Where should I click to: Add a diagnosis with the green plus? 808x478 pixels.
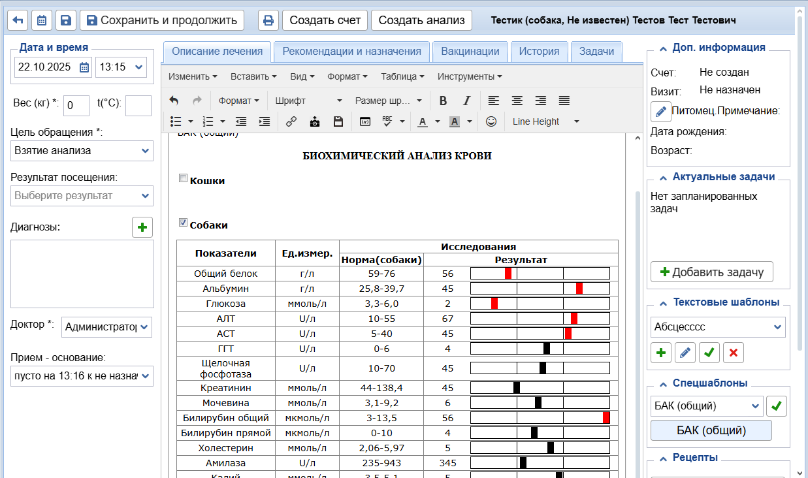142,227
